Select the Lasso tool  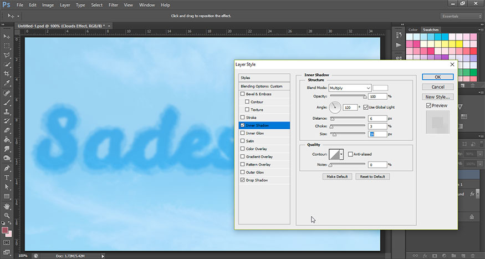coord(7,55)
